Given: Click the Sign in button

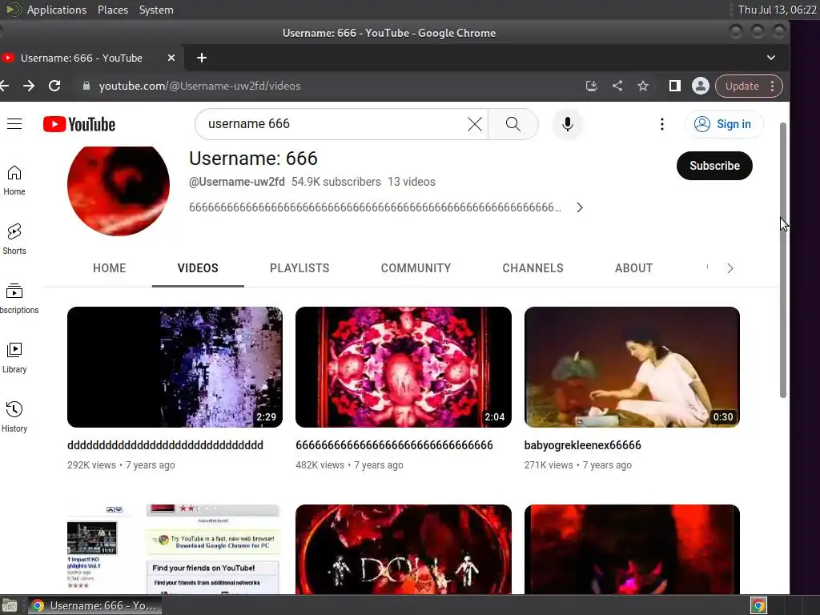Looking at the screenshot, I should [724, 124].
